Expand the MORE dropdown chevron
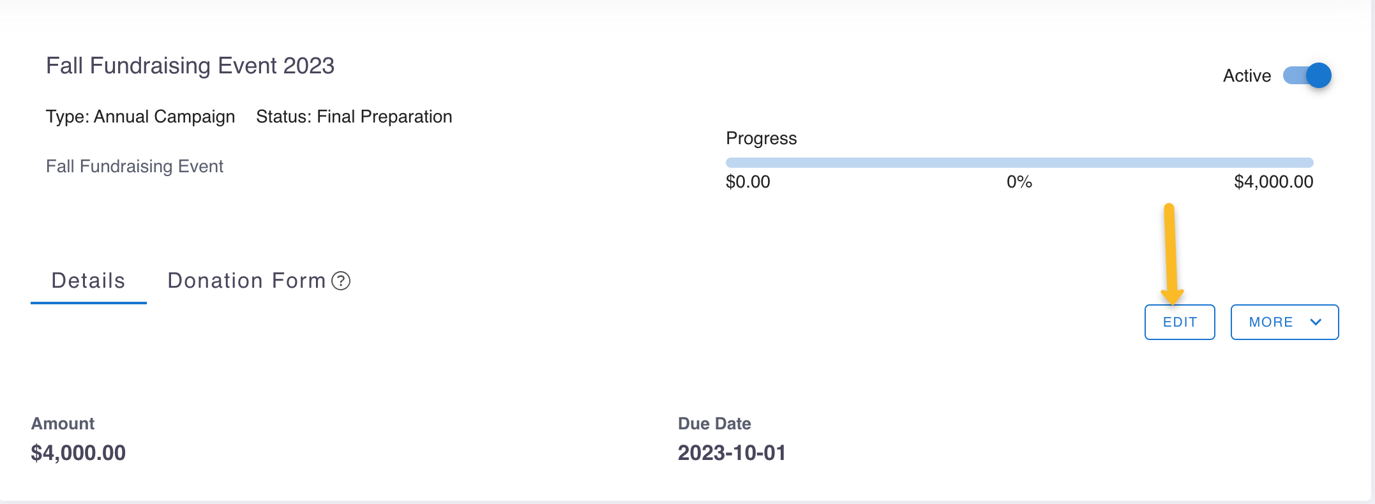This screenshot has width=1375, height=504. pyautogui.click(x=1316, y=322)
